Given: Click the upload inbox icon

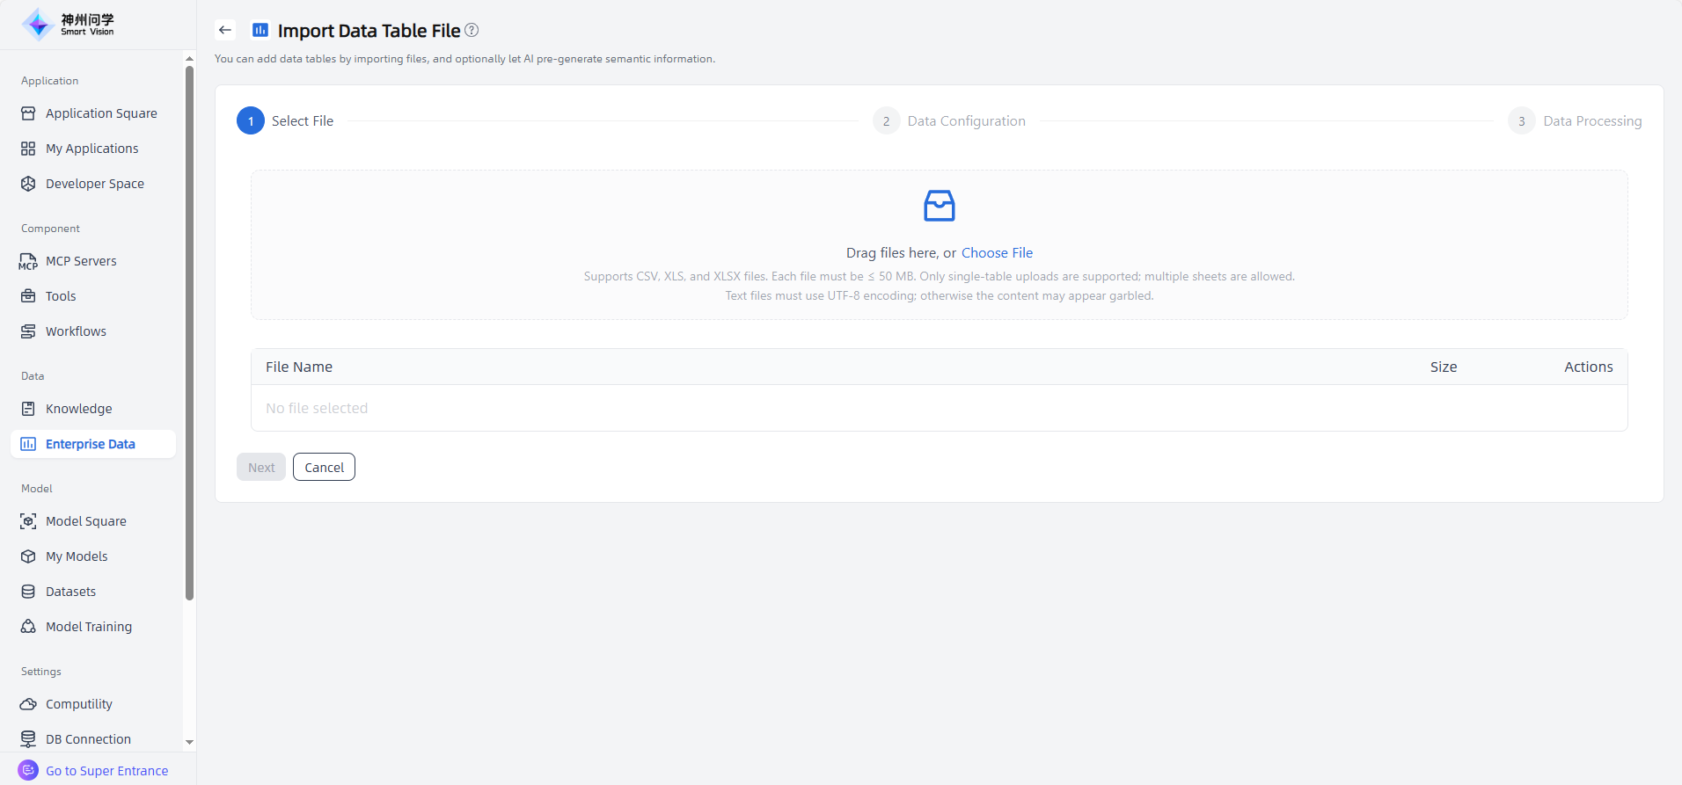Looking at the screenshot, I should tap(939, 206).
